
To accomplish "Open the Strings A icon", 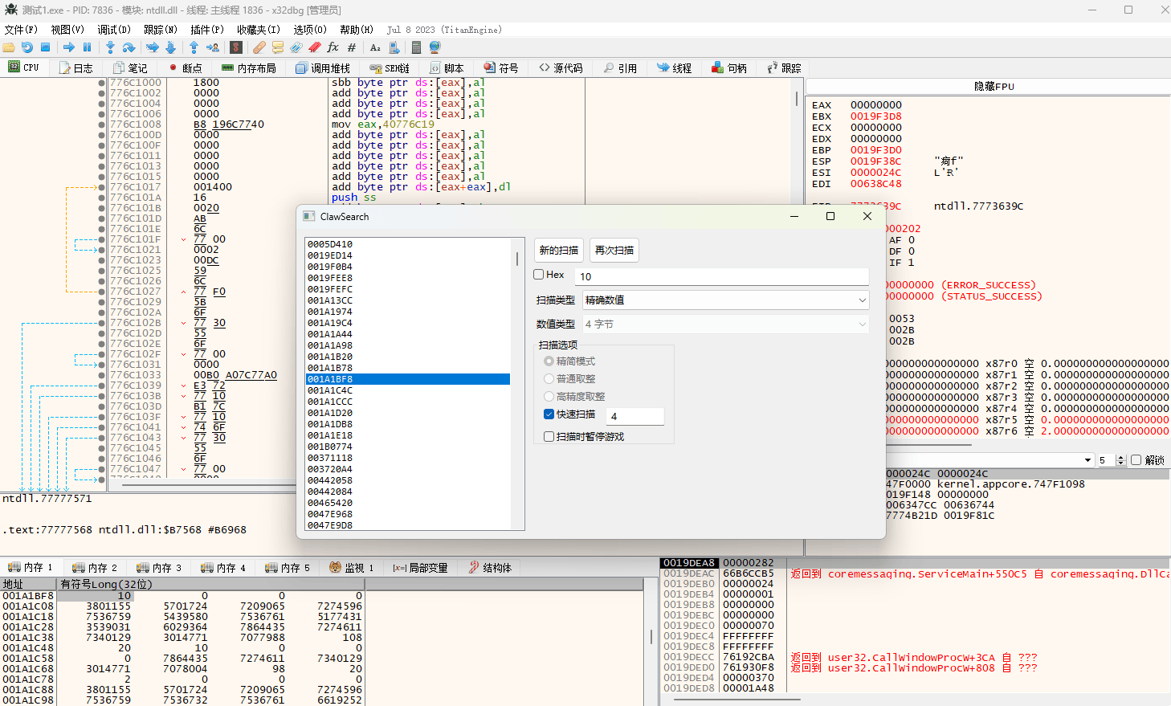I will (375, 47).
